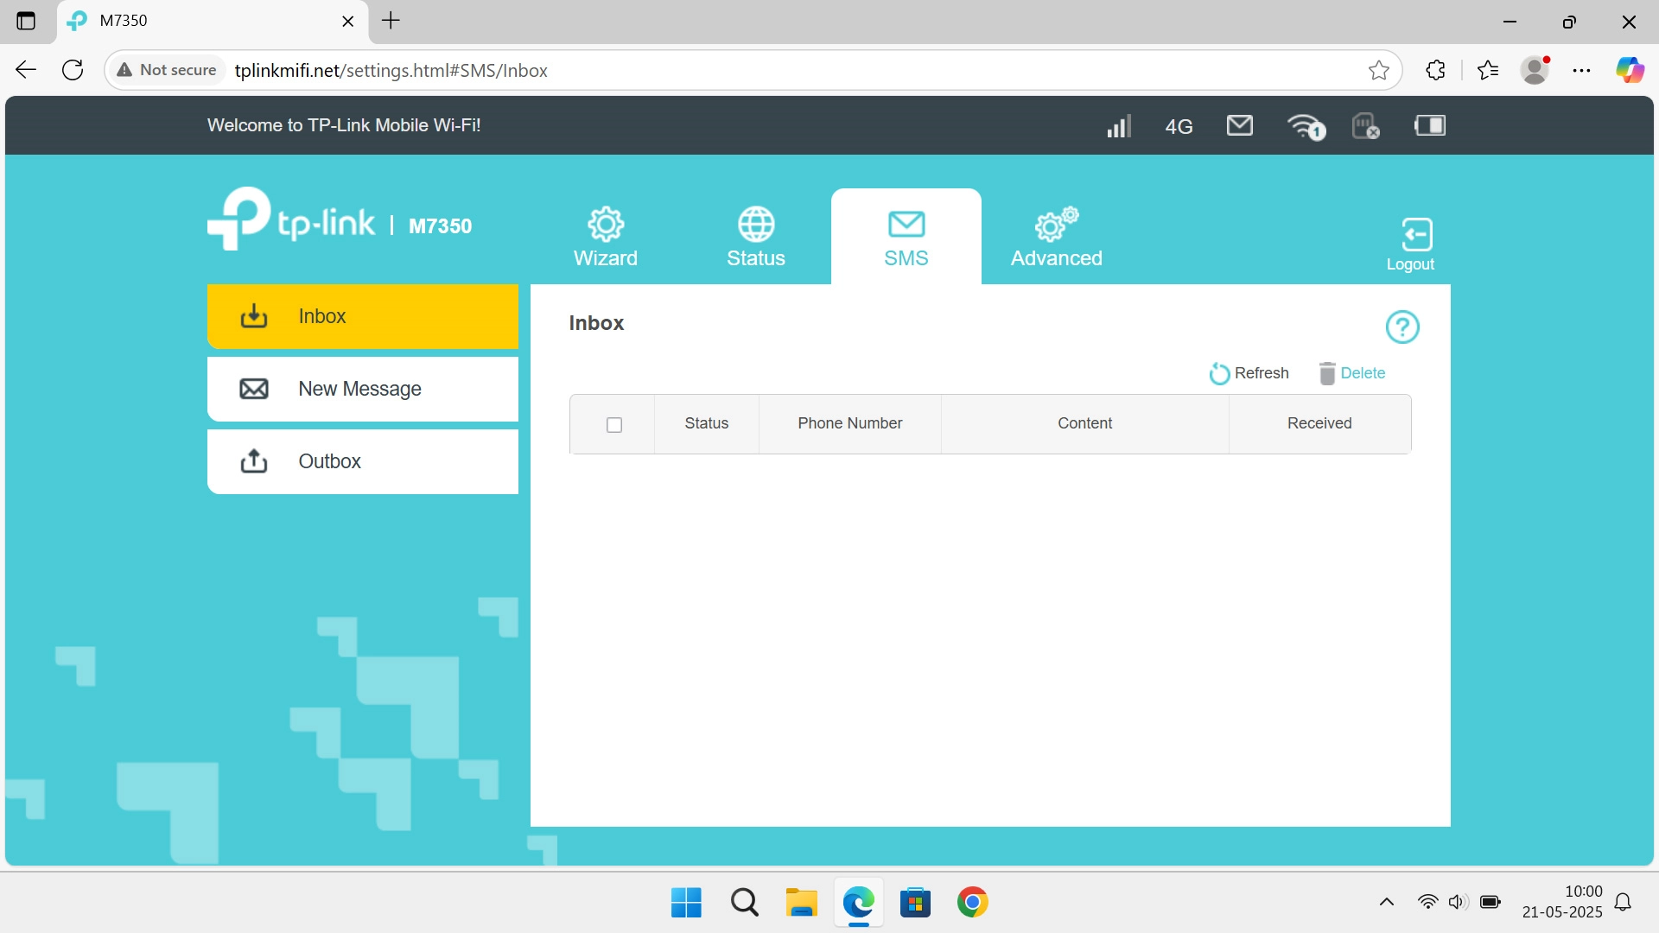Tick the select-all messages checkbox

[614, 425]
